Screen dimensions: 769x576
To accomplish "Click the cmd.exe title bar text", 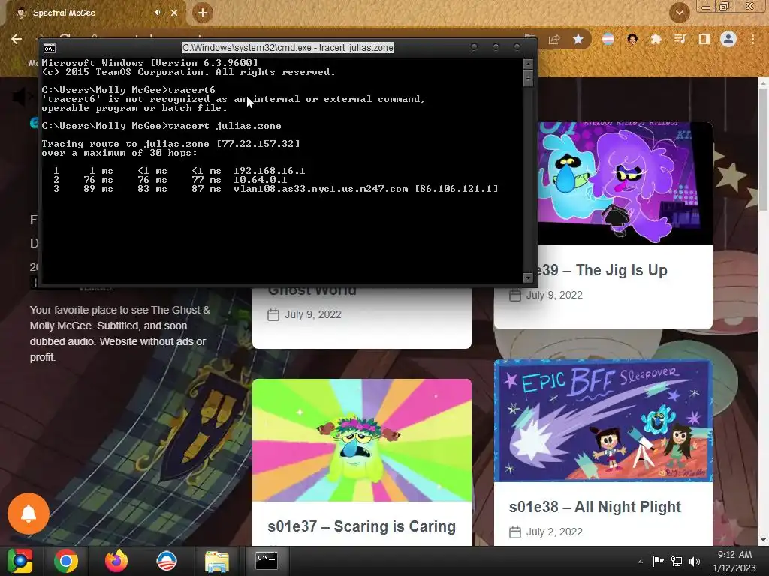I will coord(288,47).
